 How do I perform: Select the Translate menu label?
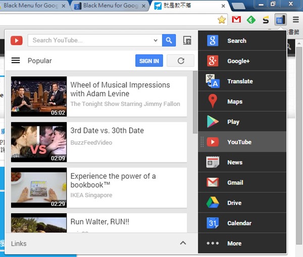pyautogui.click(x=240, y=81)
